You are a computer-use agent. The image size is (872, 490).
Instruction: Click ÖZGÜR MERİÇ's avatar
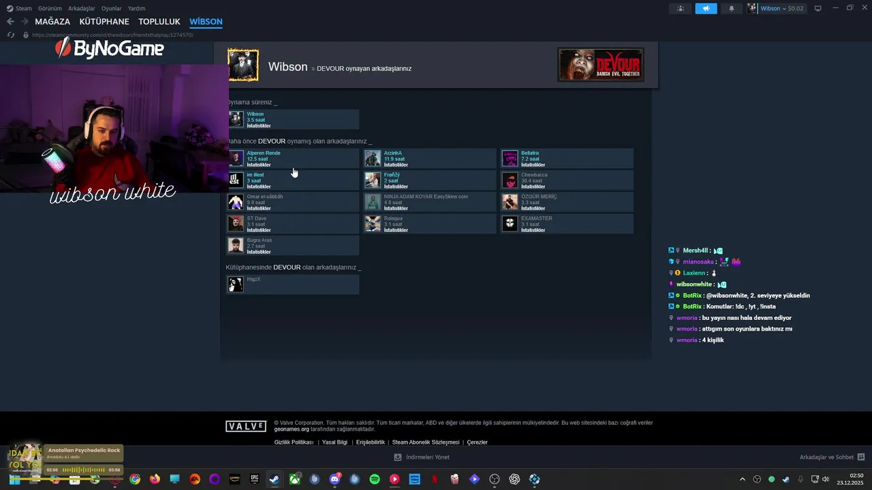(x=510, y=202)
